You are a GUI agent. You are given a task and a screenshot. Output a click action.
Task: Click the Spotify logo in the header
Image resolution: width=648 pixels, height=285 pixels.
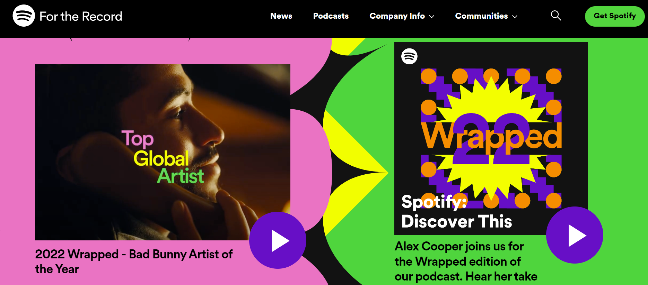click(24, 16)
